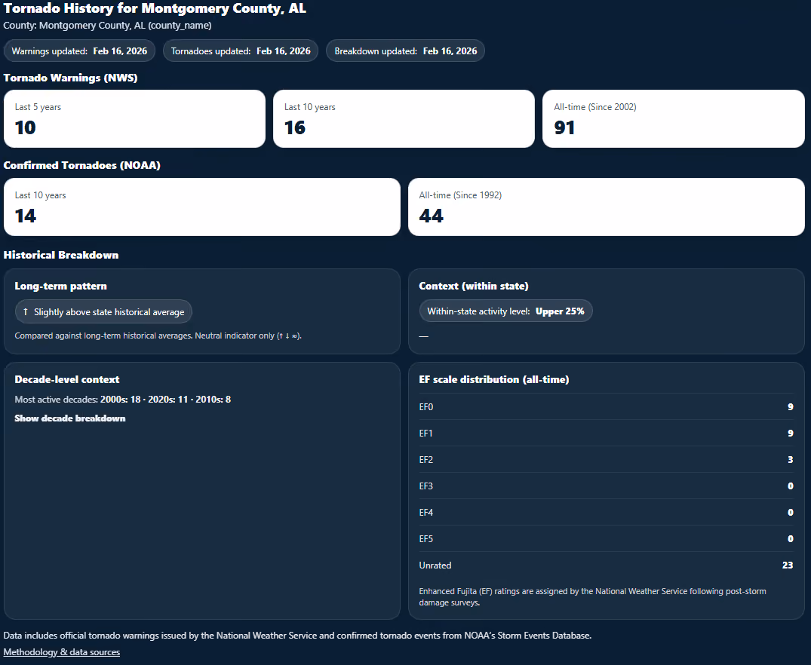
Task: Click the EF scale distribution (all-time) title
Action: click(x=494, y=379)
